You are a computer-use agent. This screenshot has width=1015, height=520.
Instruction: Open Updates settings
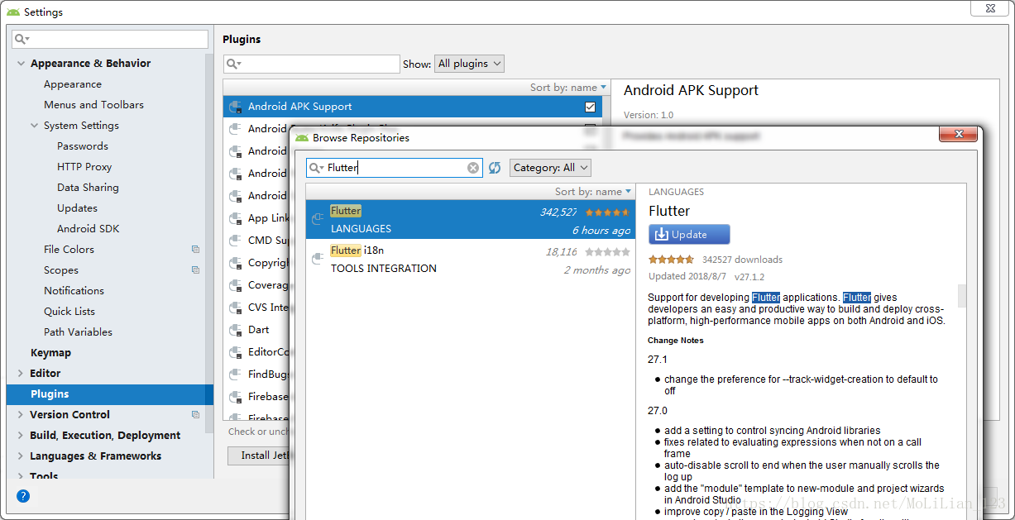[x=77, y=208]
